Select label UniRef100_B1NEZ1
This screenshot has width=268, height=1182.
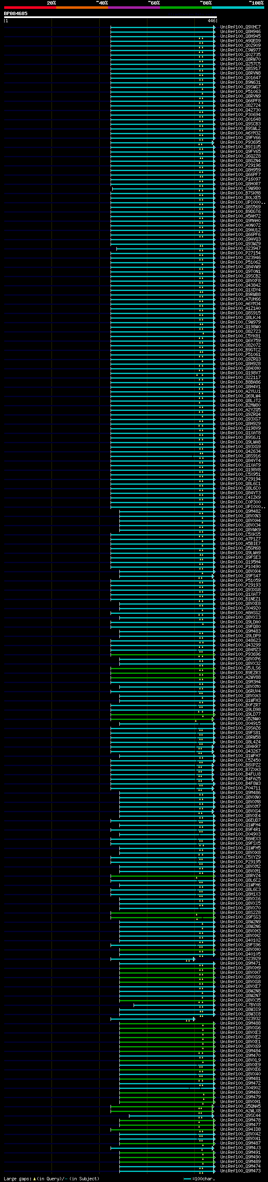pos(240,599)
